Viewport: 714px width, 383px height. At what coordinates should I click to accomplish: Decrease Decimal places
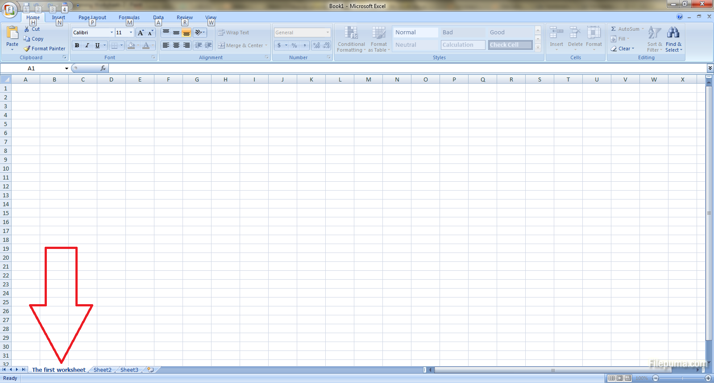click(x=326, y=45)
